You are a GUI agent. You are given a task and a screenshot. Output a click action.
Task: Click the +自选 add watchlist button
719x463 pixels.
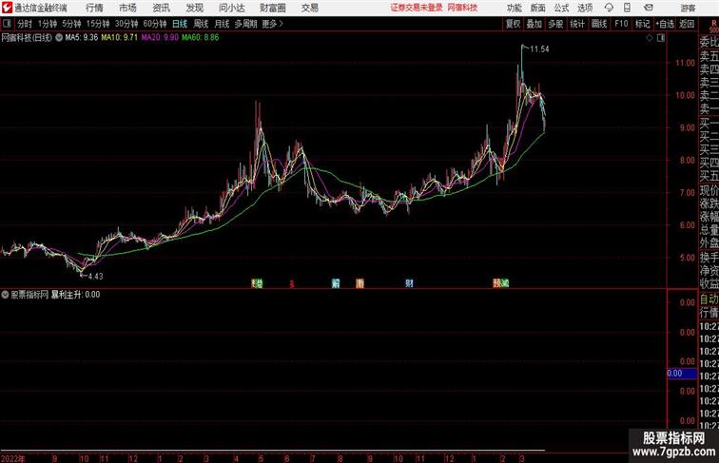tap(665, 24)
